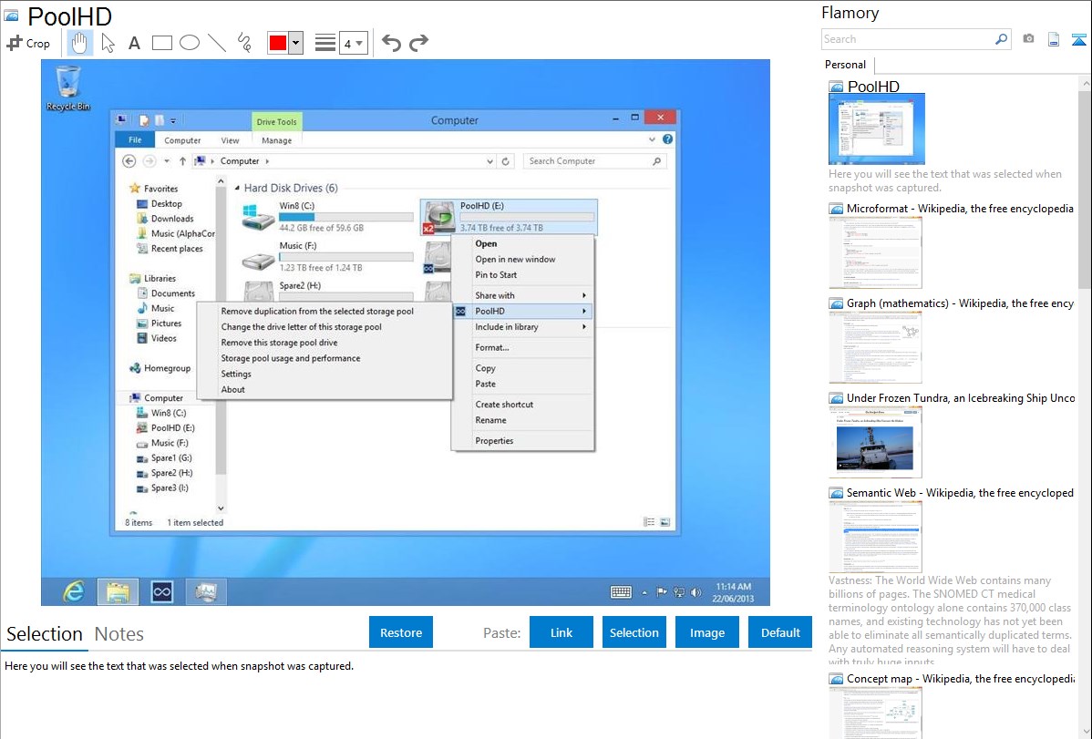The width and height of the screenshot is (1092, 739).
Task: Click the Restore button
Action: (x=401, y=632)
